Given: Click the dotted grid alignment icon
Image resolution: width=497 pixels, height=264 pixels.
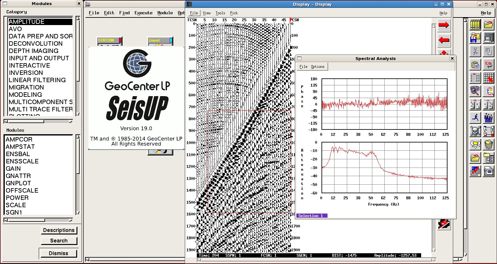Looking at the screenshot, I should (475, 78).
